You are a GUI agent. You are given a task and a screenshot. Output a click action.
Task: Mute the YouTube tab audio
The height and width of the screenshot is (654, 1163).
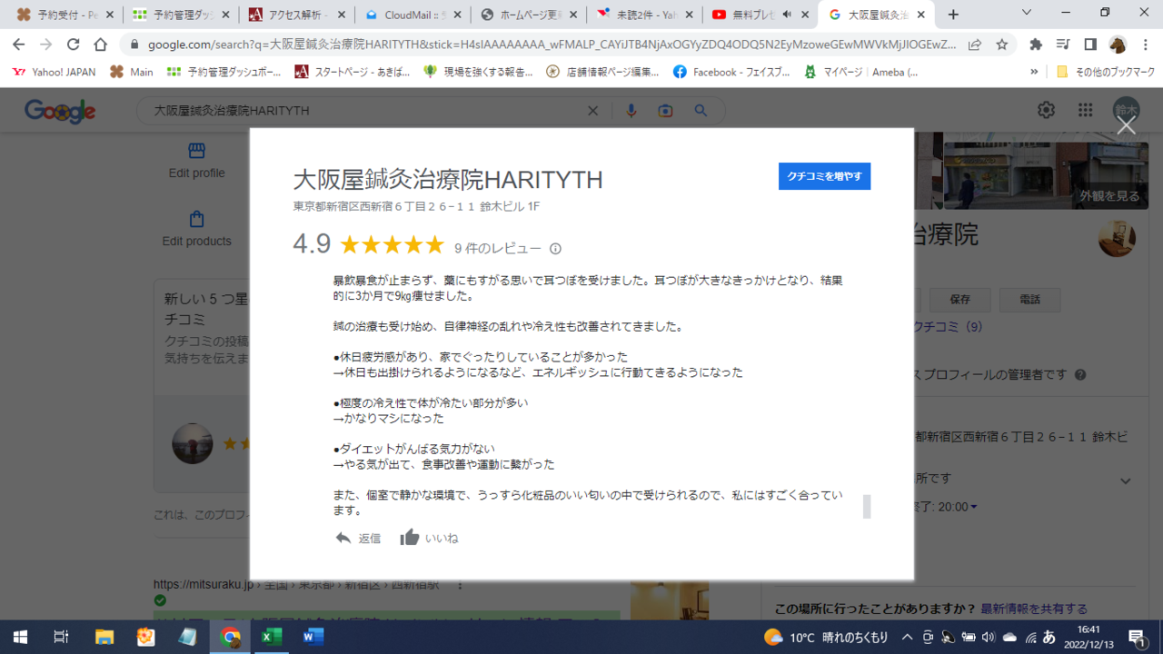point(785,15)
